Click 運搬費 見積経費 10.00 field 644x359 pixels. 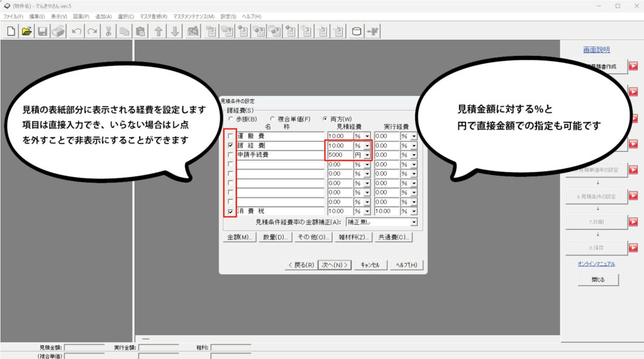coord(340,136)
